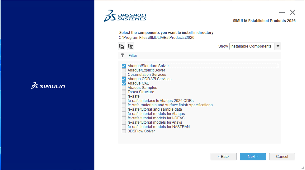Click the resize grip at window corner
The width and height of the screenshot is (305, 170).
coord(303,168)
